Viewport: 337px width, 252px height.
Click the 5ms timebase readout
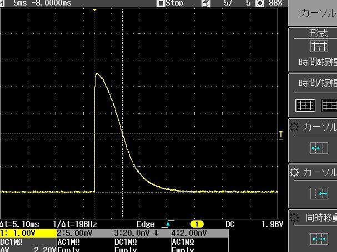click(20, 3)
